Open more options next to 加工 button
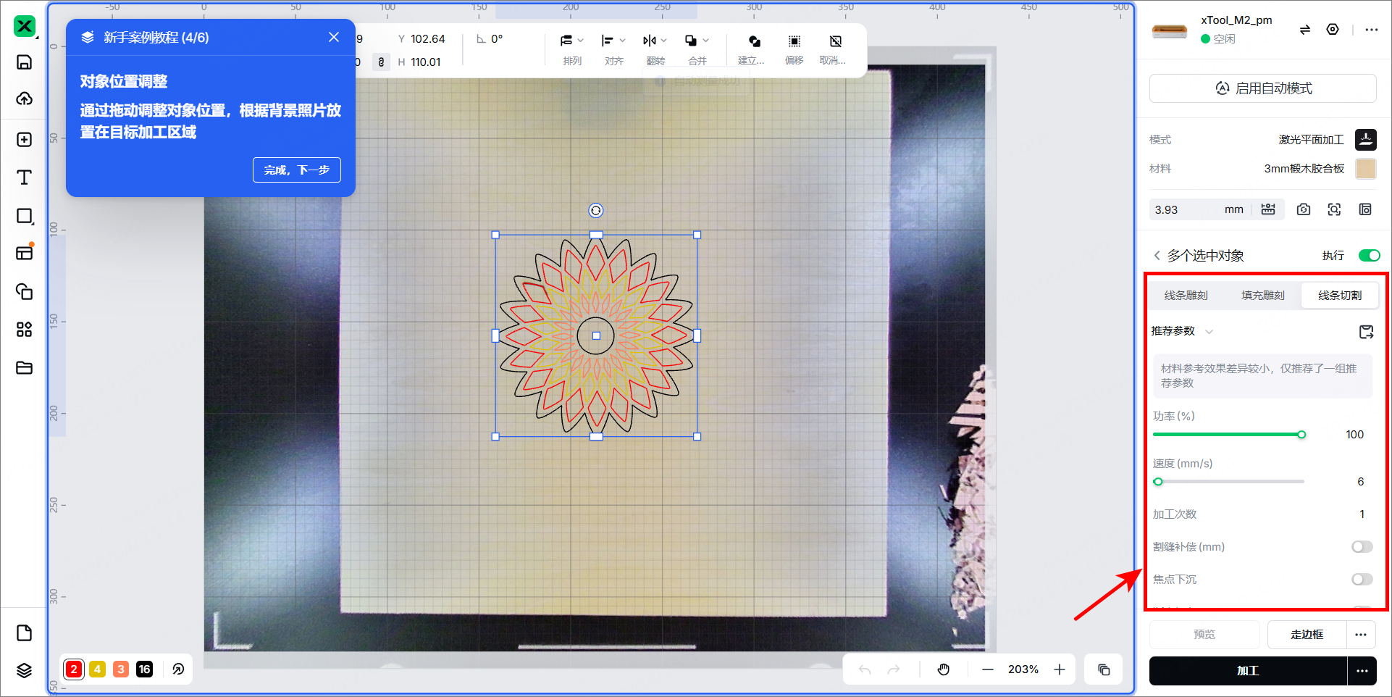This screenshot has height=697, width=1392. [1362, 671]
